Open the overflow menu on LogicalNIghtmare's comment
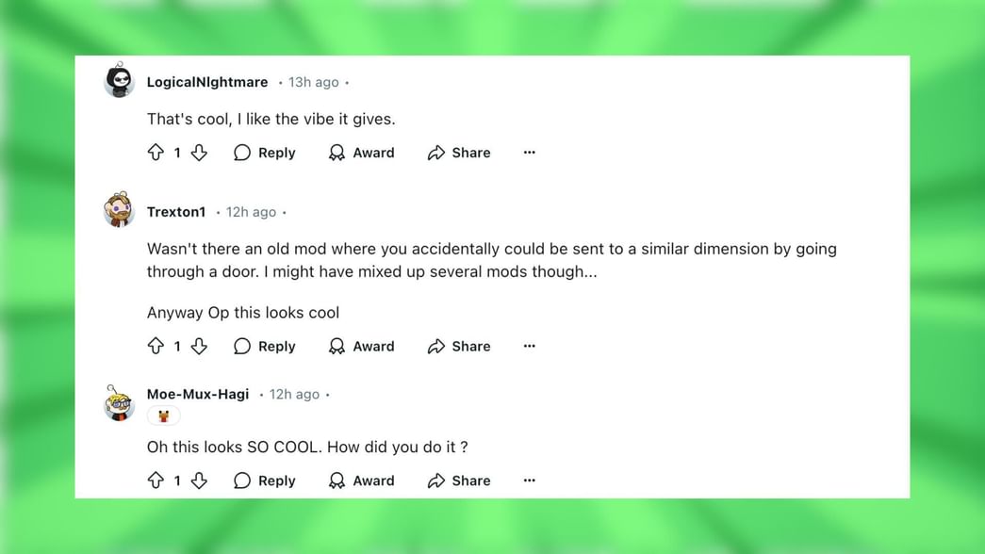Viewport: 985px width, 554px height. coord(529,152)
